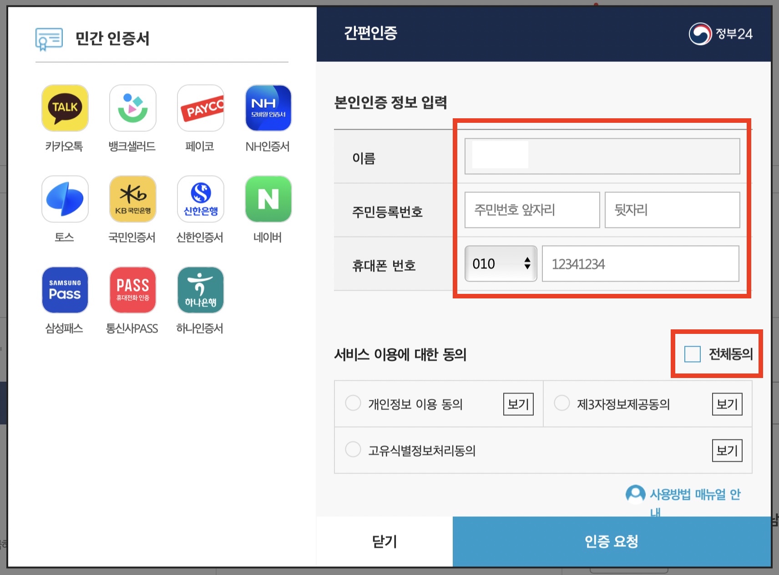Open the 010 phone prefix dropdown

[x=501, y=264]
